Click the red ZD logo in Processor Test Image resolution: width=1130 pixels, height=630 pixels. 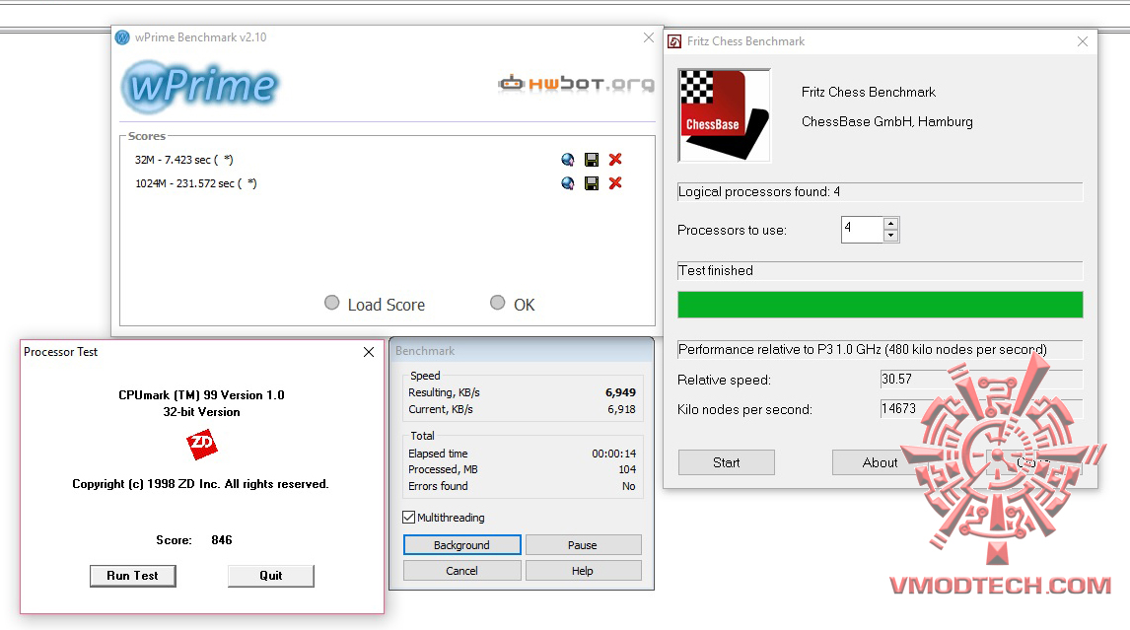point(202,444)
